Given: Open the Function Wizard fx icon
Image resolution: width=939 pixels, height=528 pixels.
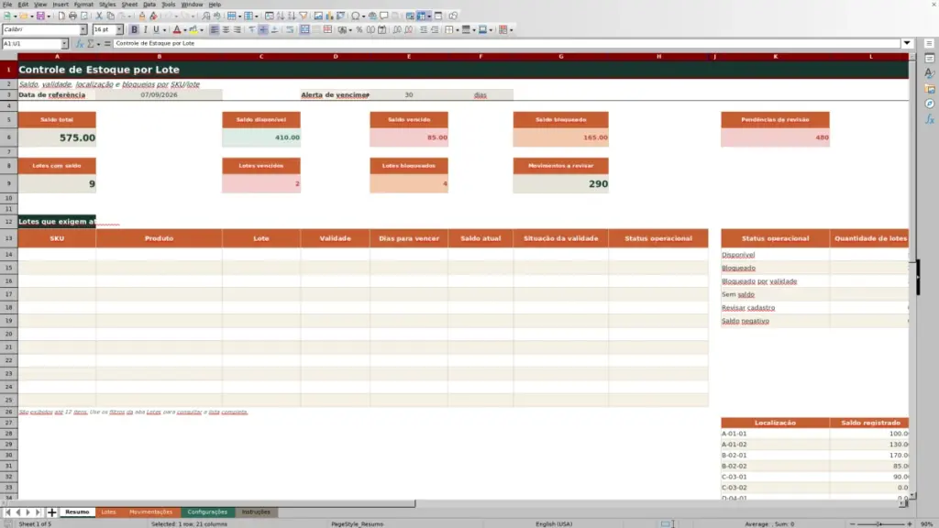Looking at the screenshot, I should [x=80, y=44].
